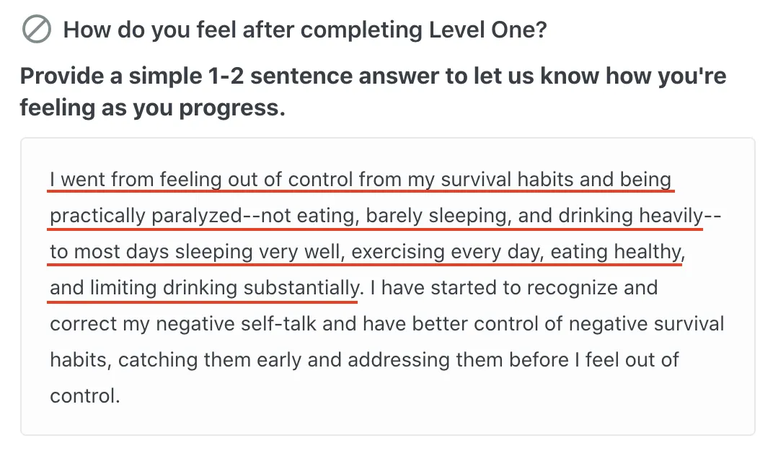This screenshot has height=456, width=773.
Task: Click the "How do you feel" question heading
Action: point(305,30)
